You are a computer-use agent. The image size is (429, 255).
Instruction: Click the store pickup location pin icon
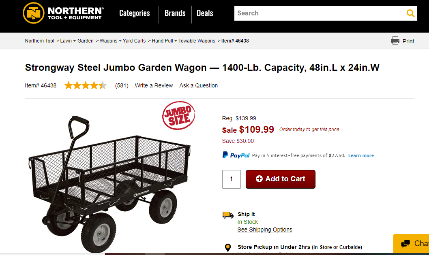(x=228, y=247)
